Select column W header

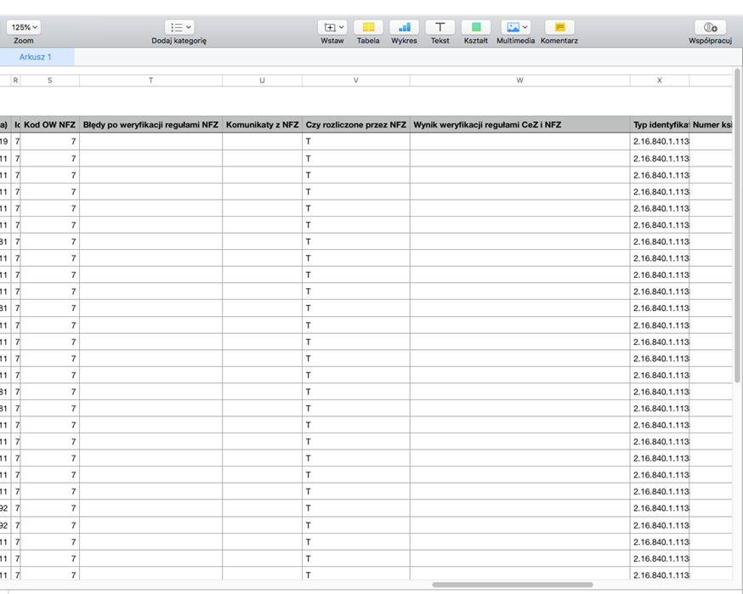click(519, 81)
